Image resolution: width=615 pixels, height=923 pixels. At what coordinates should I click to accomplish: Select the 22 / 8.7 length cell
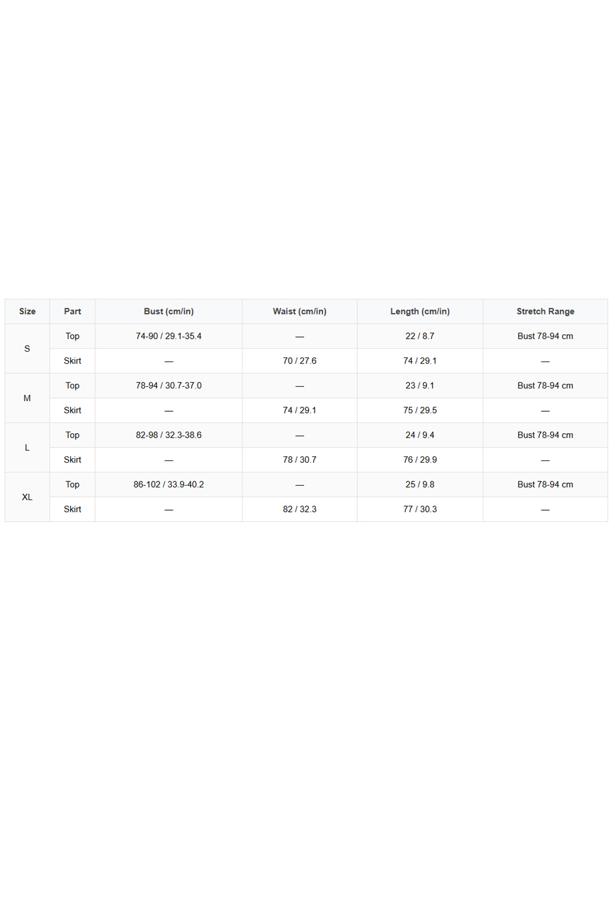click(x=420, y=337)
